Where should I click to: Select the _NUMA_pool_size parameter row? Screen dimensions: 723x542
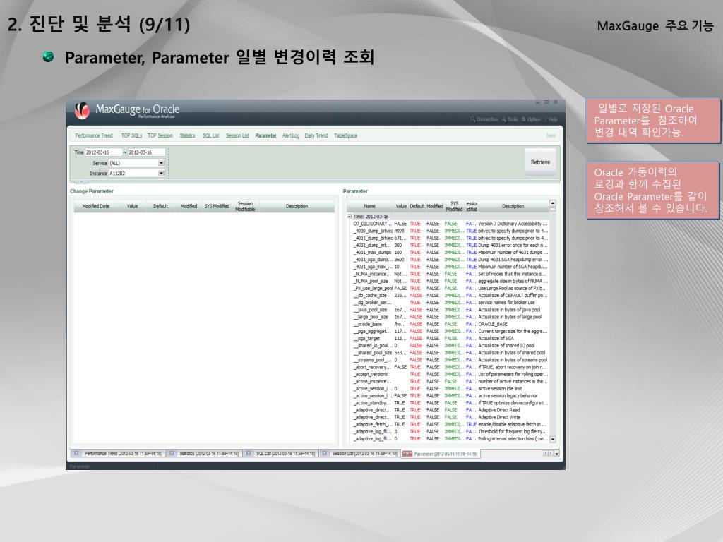coord(450,281)
